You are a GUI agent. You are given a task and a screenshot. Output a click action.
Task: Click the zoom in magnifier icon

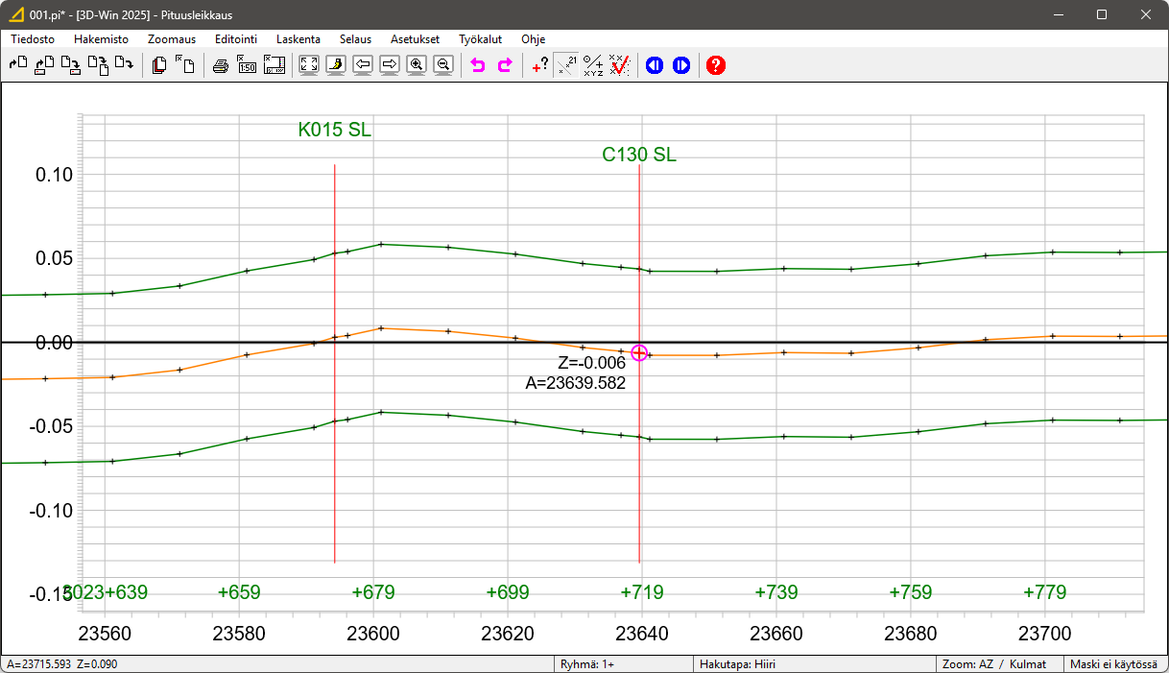[x=417, y=65]
